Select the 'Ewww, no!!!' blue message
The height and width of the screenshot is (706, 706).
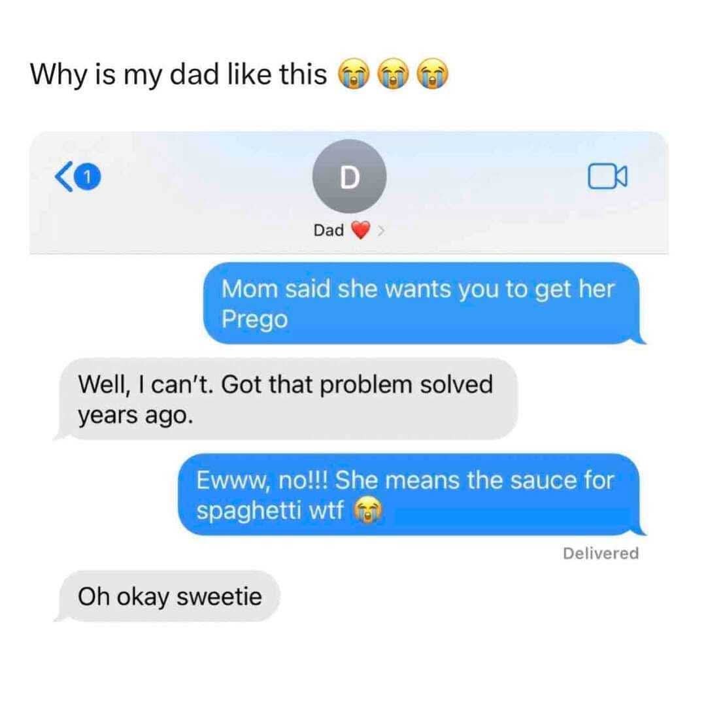[x=411, y=494]
